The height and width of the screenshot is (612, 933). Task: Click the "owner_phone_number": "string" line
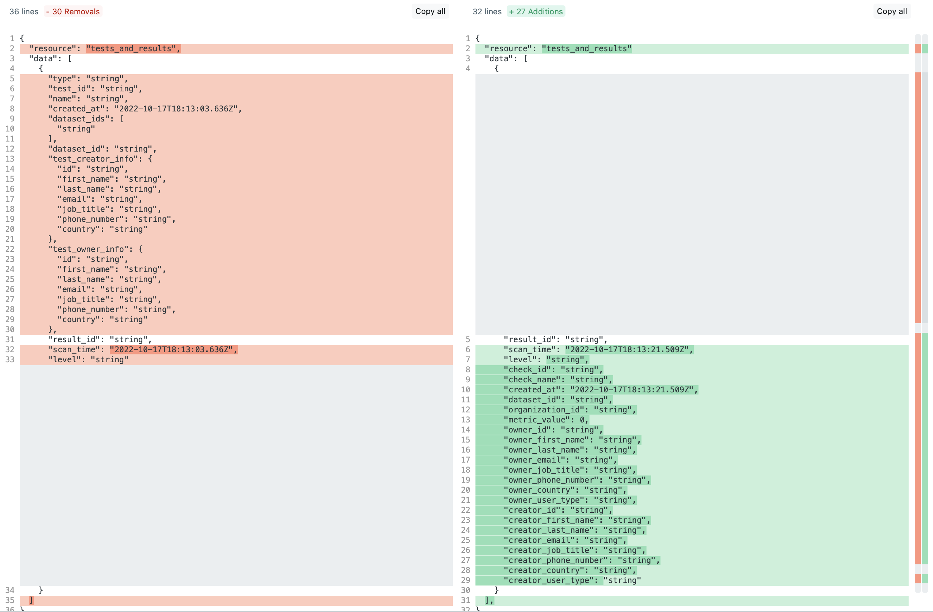tap(577, 480)
